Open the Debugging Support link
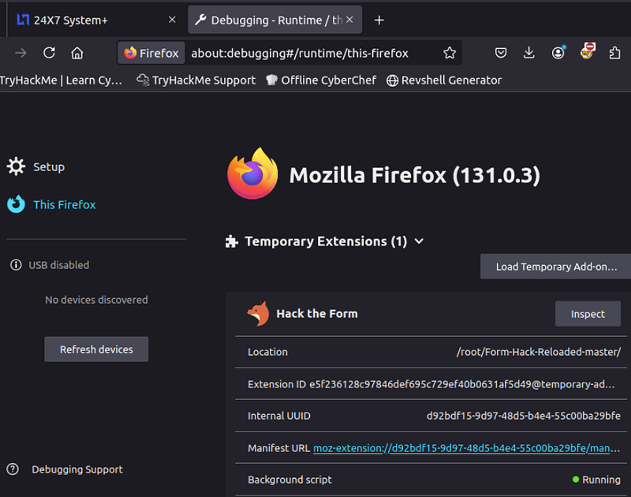The width and height of the screenshot is (631, 497). pyautogui.click(x=77, y=469)
